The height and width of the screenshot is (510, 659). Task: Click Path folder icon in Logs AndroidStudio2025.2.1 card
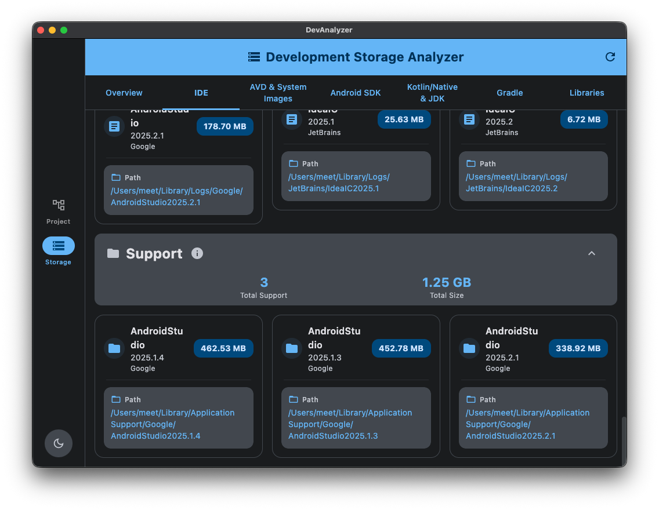tap(115, 177)
